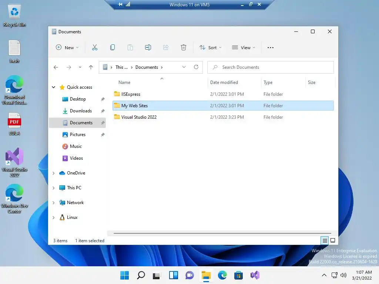Expand the Linux tree node

54,217
